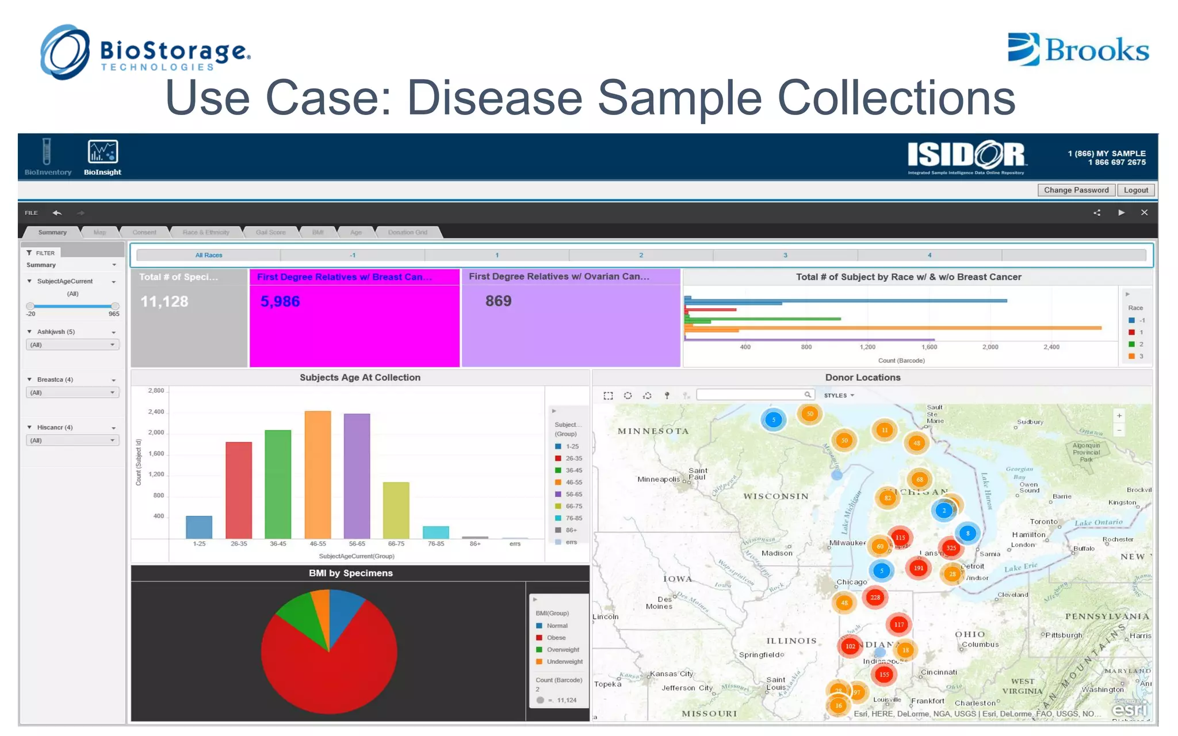Screen dimensions: 1178x736
Task: Toggle 66-75 age group legend entry
Action: [568, 506]
